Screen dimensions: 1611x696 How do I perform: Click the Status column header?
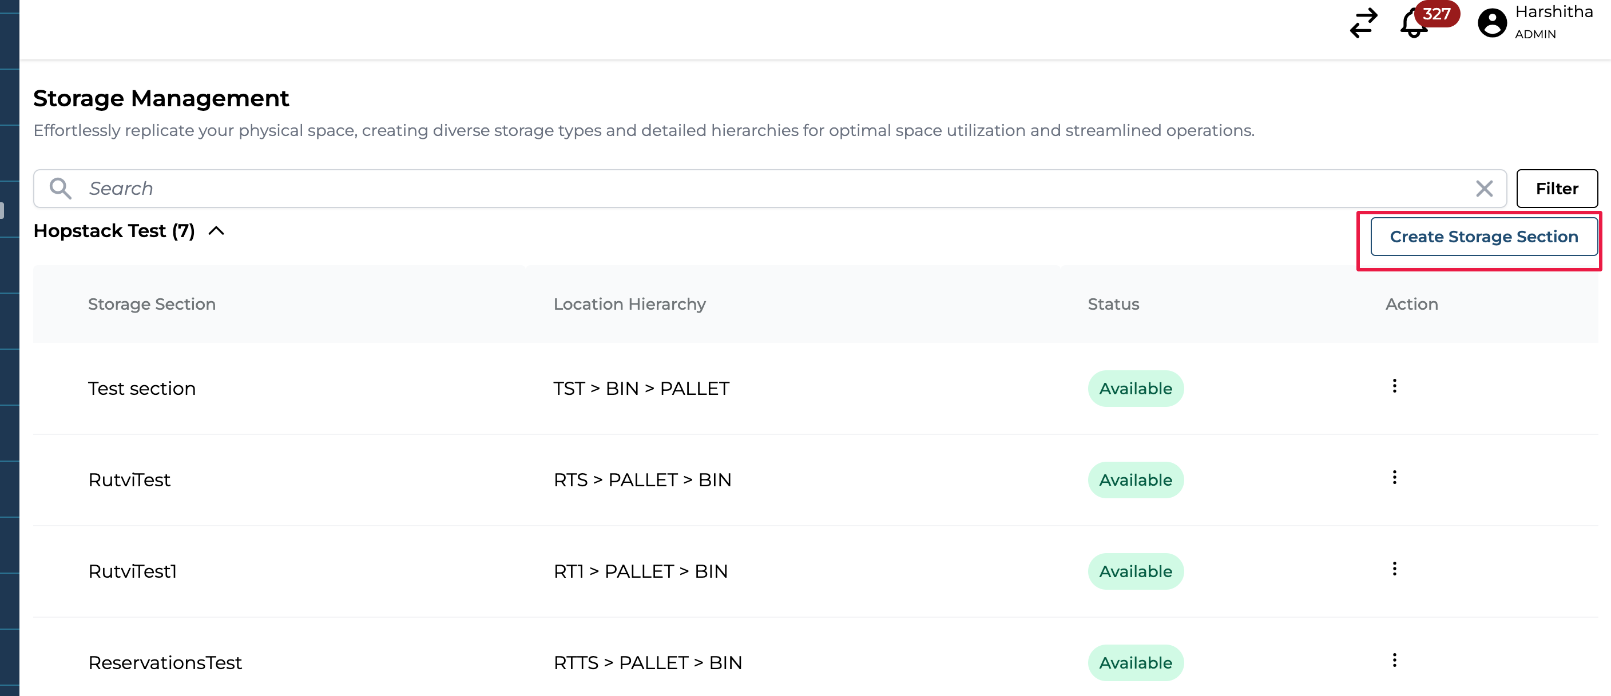1113,304
